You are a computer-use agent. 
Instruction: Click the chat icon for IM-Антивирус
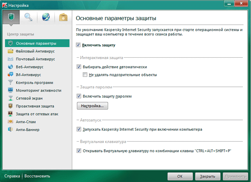[10, 75]
